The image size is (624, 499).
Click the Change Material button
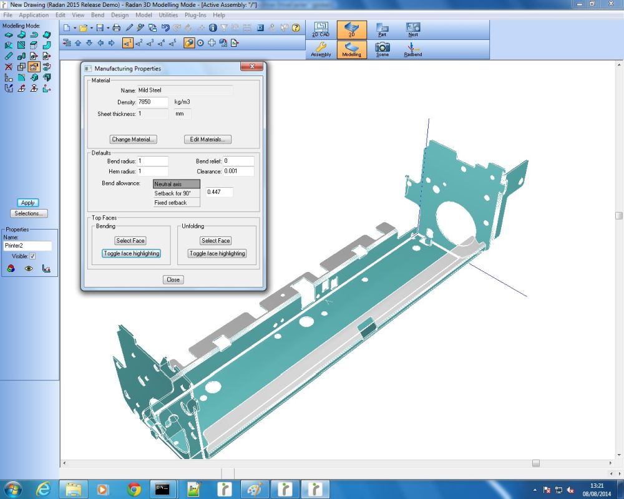pos(134,139)
